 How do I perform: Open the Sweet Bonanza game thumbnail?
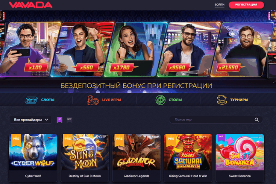(x=240, y=152)
